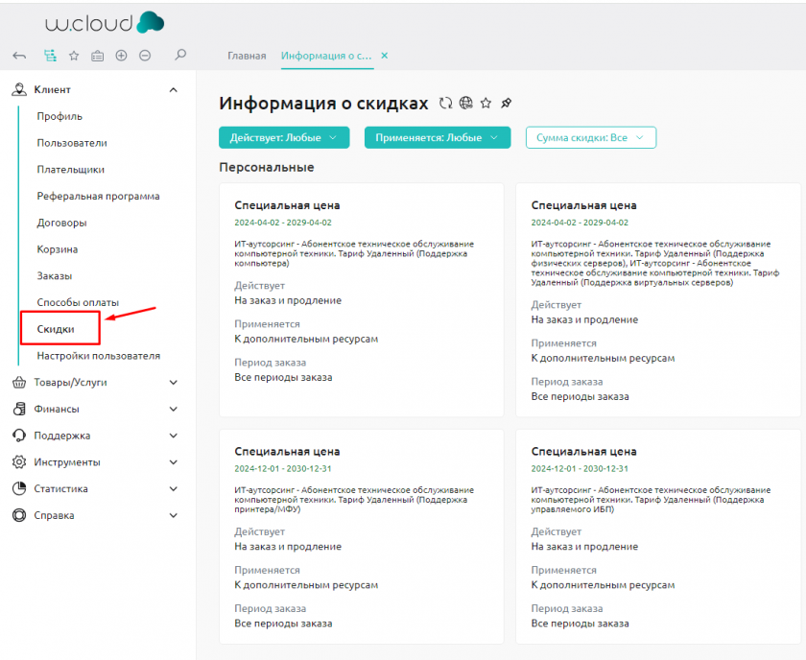Open the "Применяется: Любые" filter dropdown
The width and height of the screenshot is (806, 660).
pos(437,138)
